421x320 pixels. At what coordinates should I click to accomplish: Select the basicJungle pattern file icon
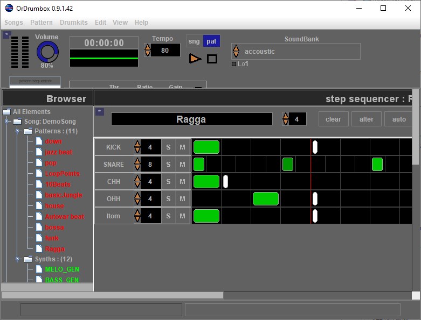pyautogui.click(x=39, y=195)
